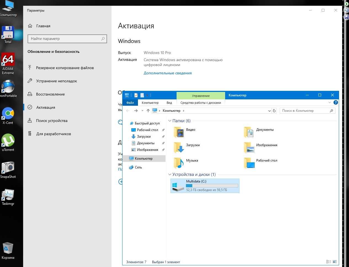Open AIDA64 Extreme desktop icon
The image size is (349, 267).
8,63
